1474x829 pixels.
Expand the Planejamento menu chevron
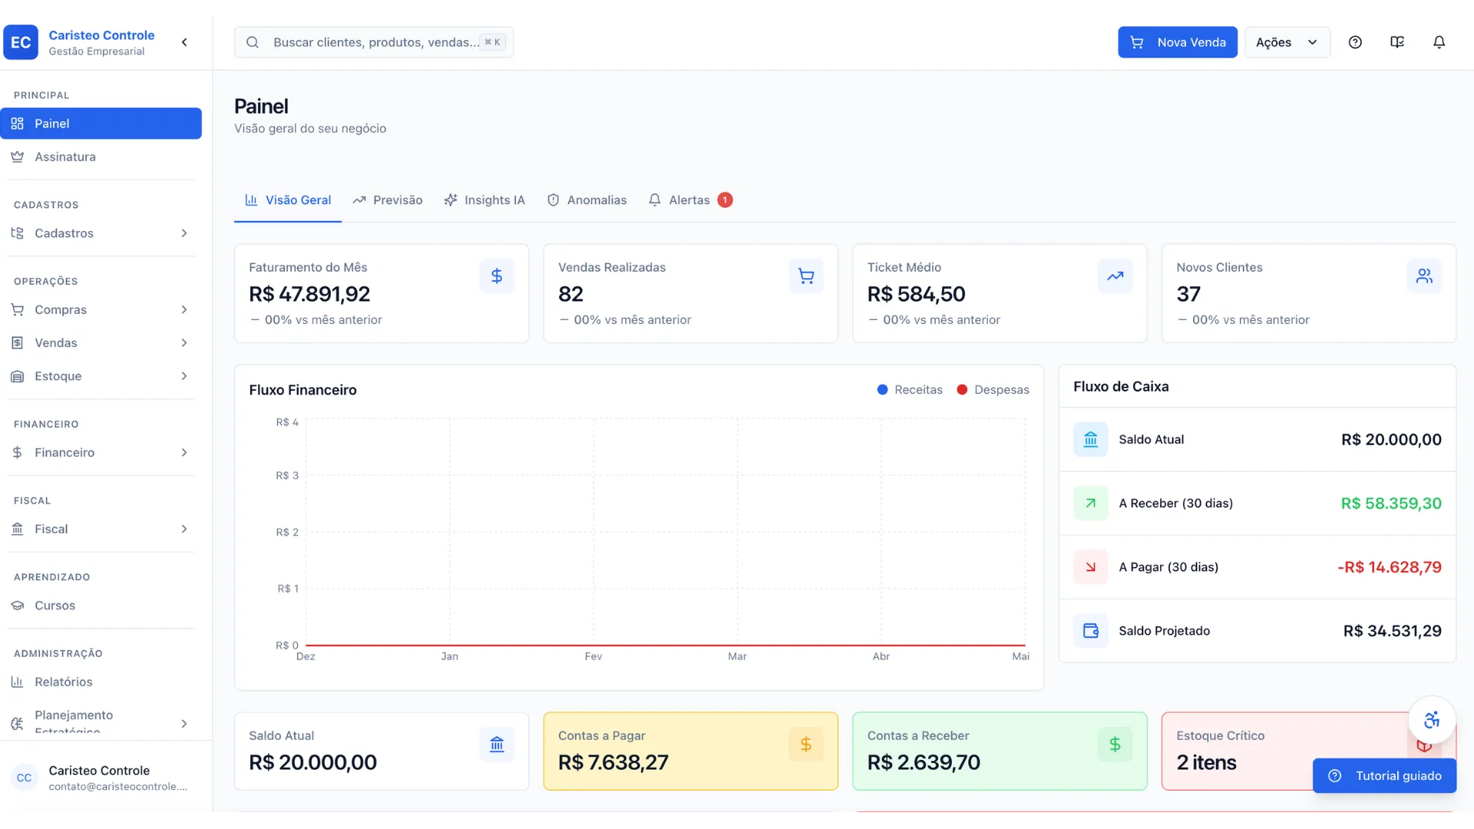pyautogui.click(x=184, y=723)
